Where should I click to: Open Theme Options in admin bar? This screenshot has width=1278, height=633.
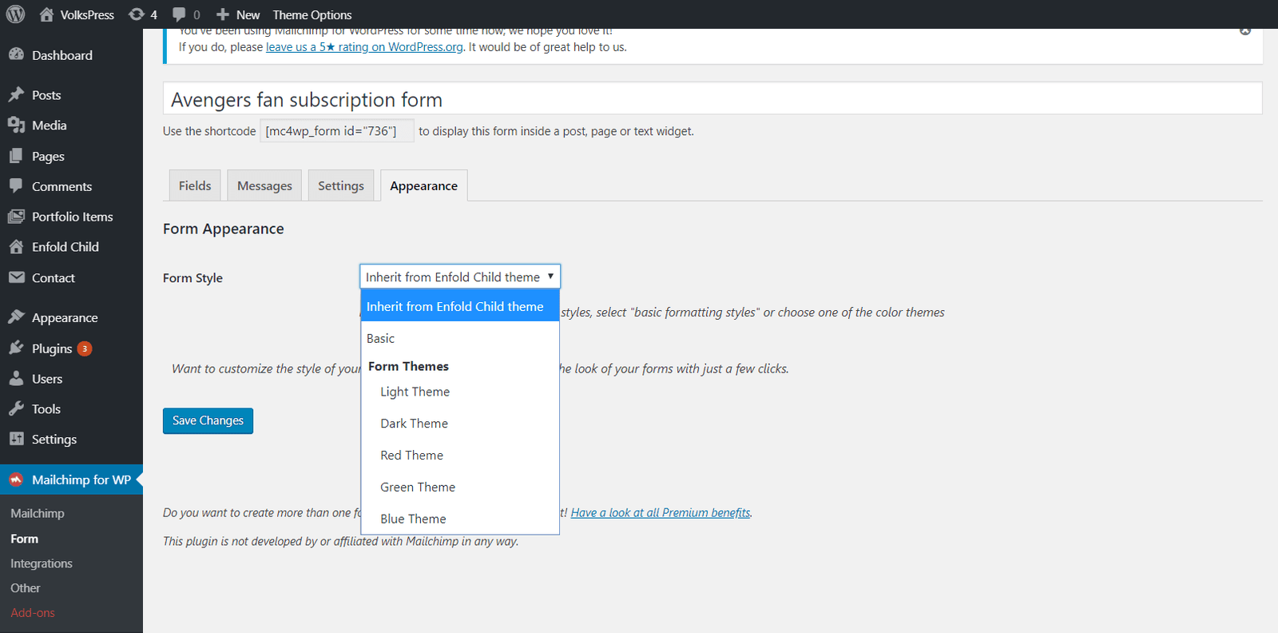coord(312,14)
